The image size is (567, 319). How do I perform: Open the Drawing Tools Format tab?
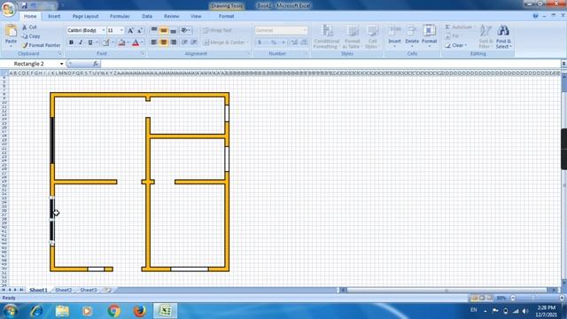click(227, 16)
